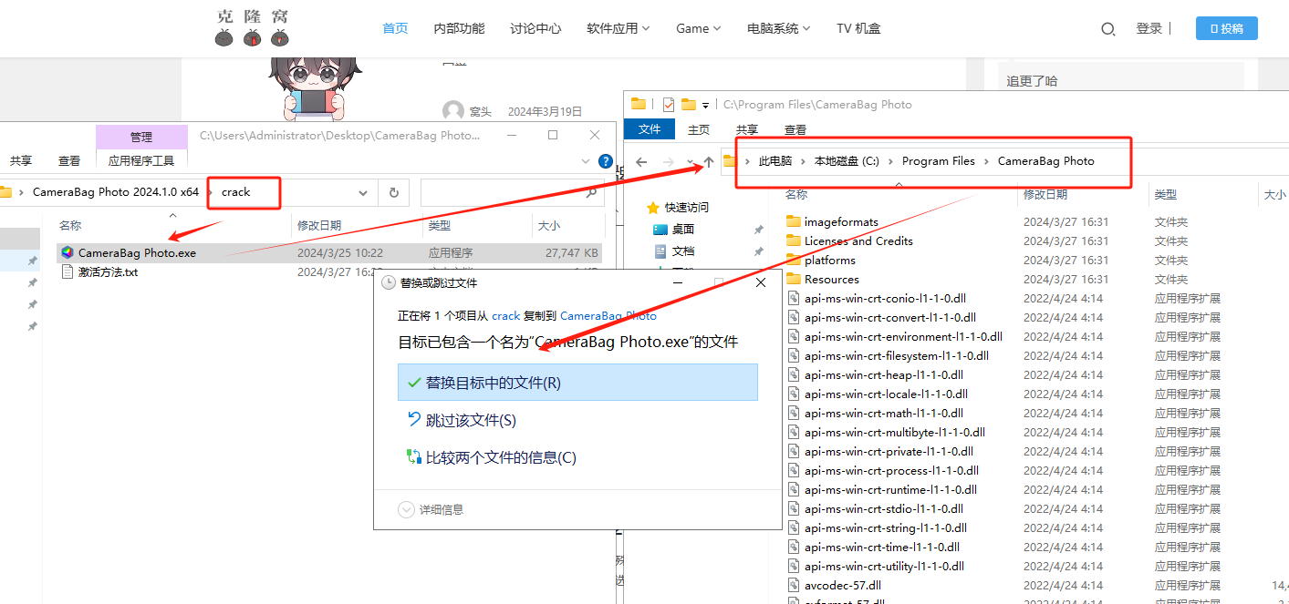Open the address history dropdown in crack window

[363, 193]
